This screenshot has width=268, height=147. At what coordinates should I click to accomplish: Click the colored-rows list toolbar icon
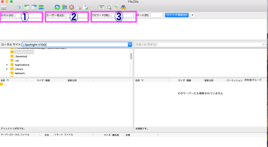pos(102,7)
